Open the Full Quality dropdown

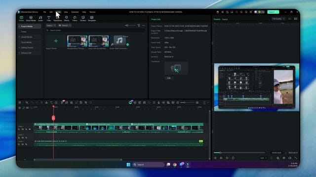click(x=278, y=19)
